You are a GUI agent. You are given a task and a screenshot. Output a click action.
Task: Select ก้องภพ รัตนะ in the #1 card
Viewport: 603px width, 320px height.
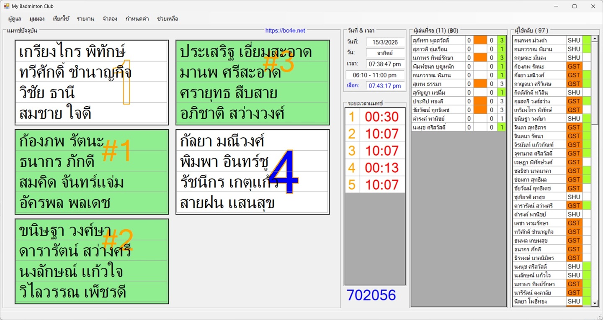click(x=92, y=141)
